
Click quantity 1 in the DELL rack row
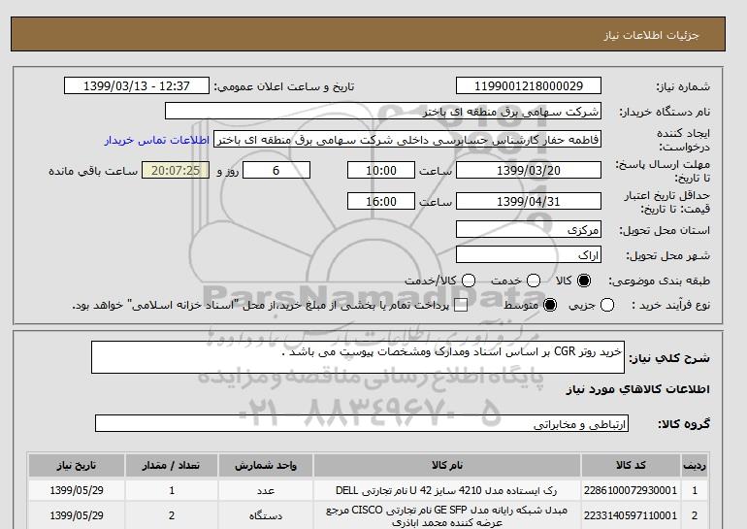pyautogui.click(x=172, y=490)
